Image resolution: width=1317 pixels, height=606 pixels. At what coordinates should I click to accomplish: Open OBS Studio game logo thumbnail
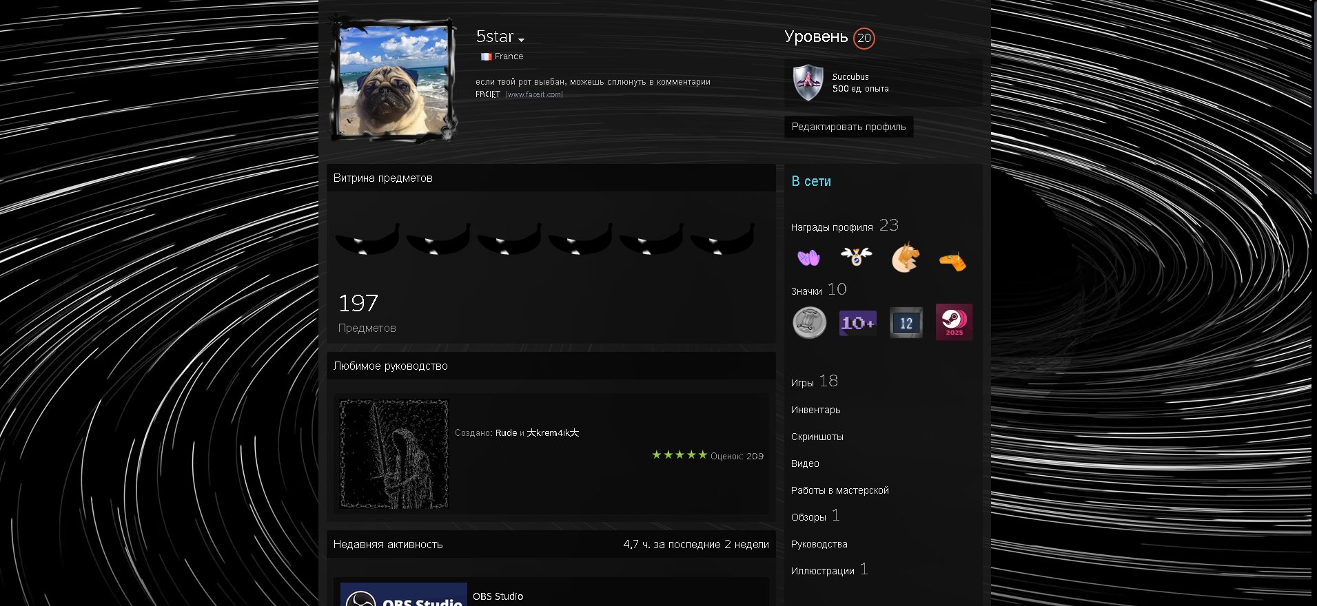point(404,594)
